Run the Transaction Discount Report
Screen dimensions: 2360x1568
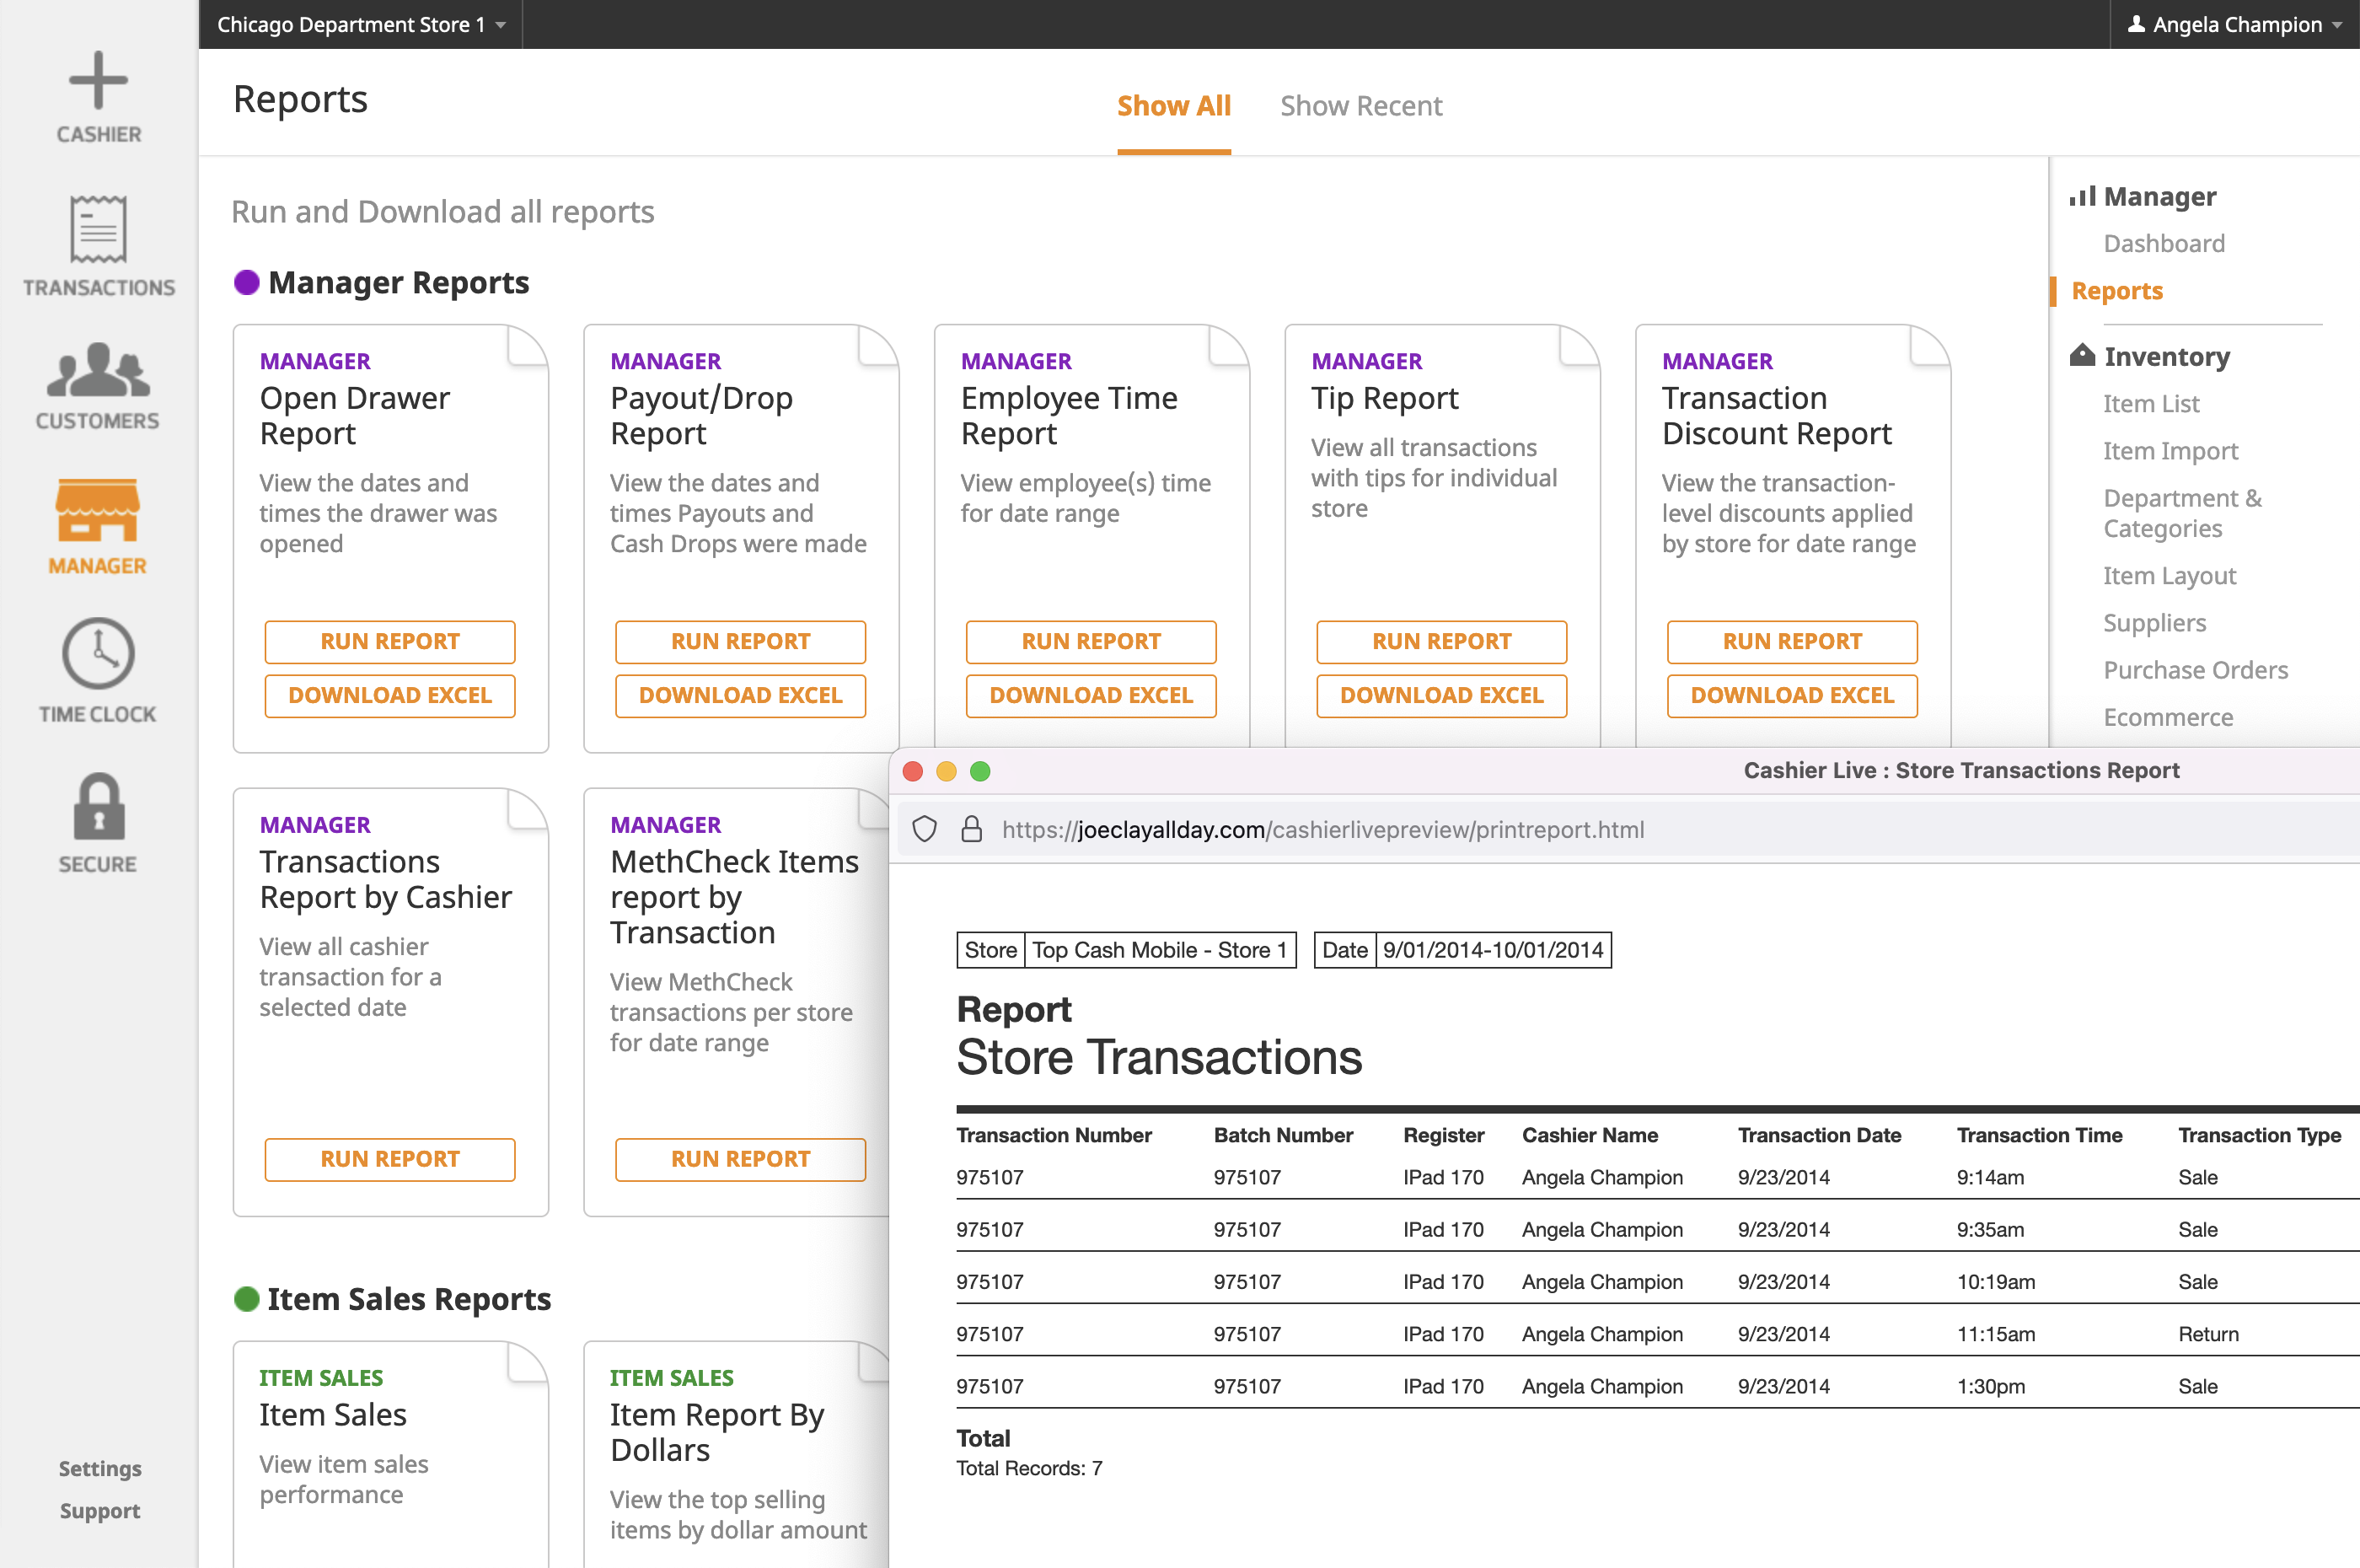click(x=1792, y=641)
